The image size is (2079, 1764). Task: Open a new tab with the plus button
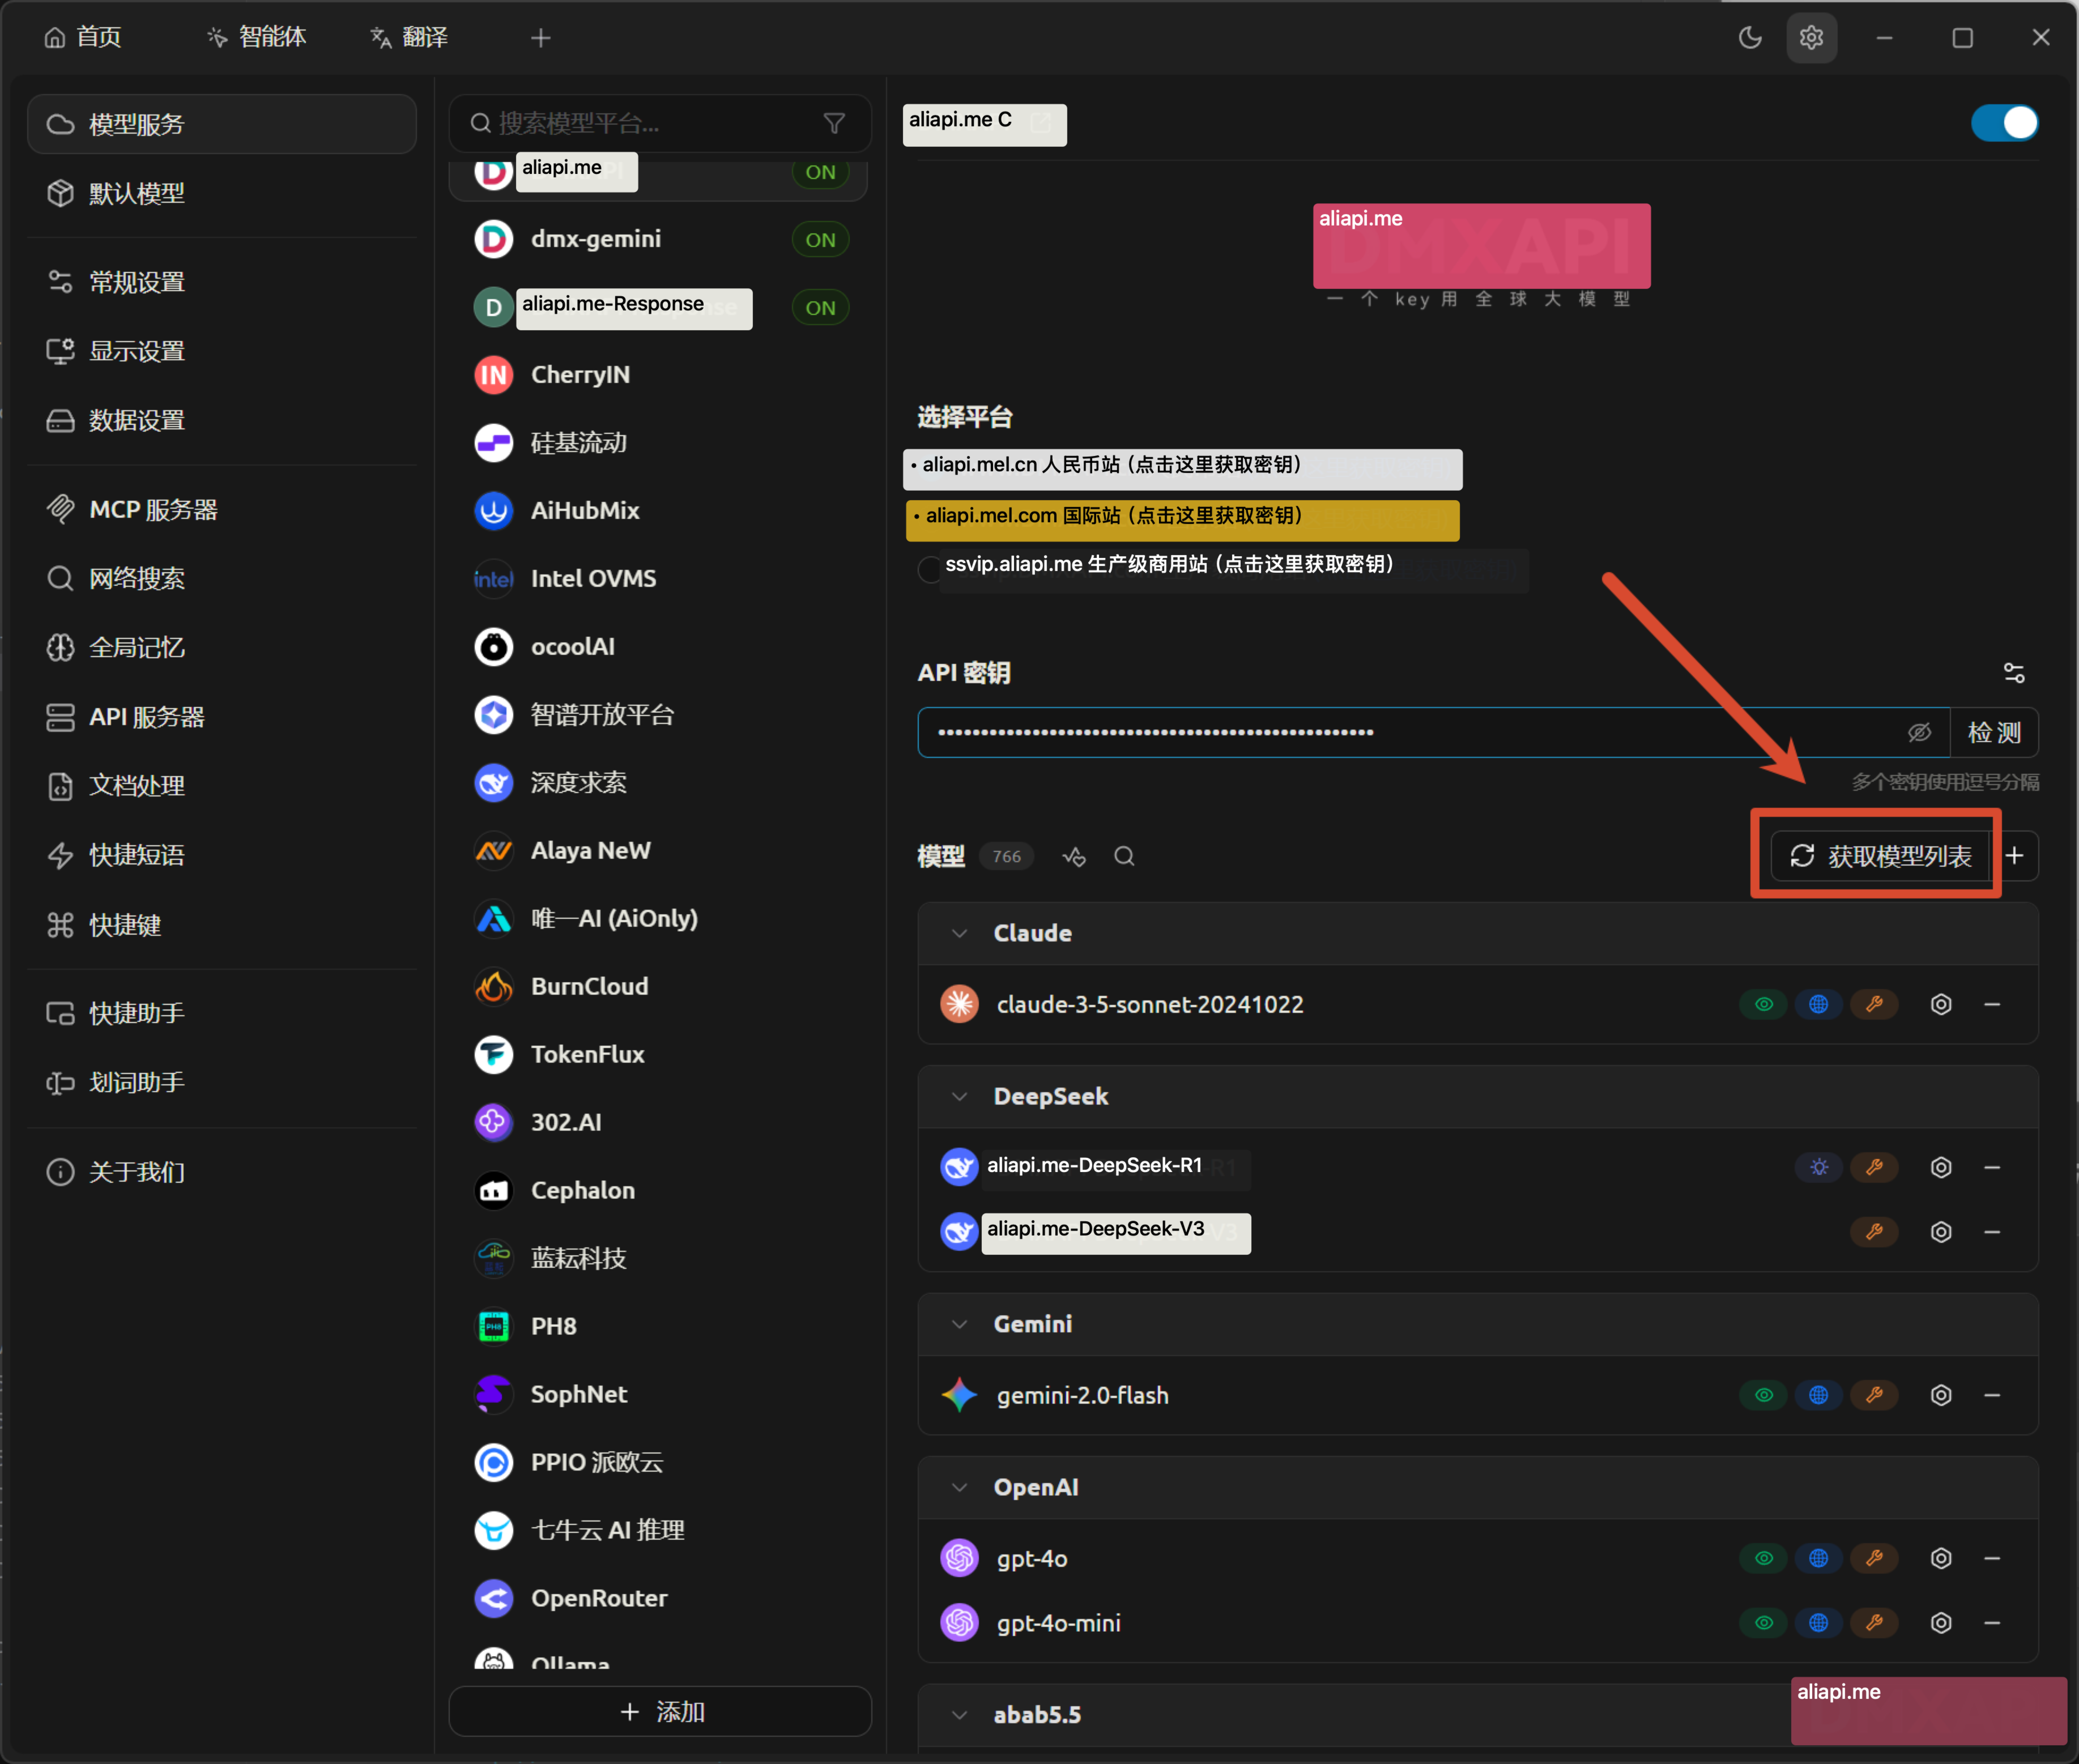[x=541, y=38]
